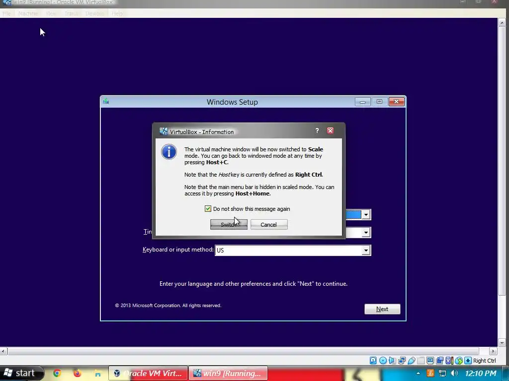This screenshot has width=509, height=381.
Task: Close the Windows Setup window
Action: [x=396, y=102]
